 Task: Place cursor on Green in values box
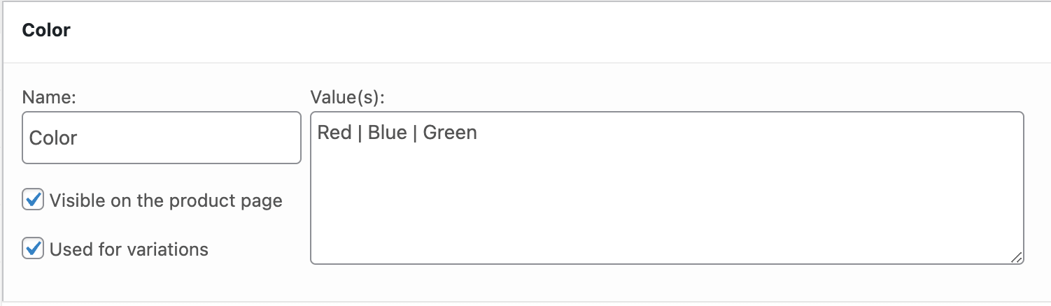[450, 133]
